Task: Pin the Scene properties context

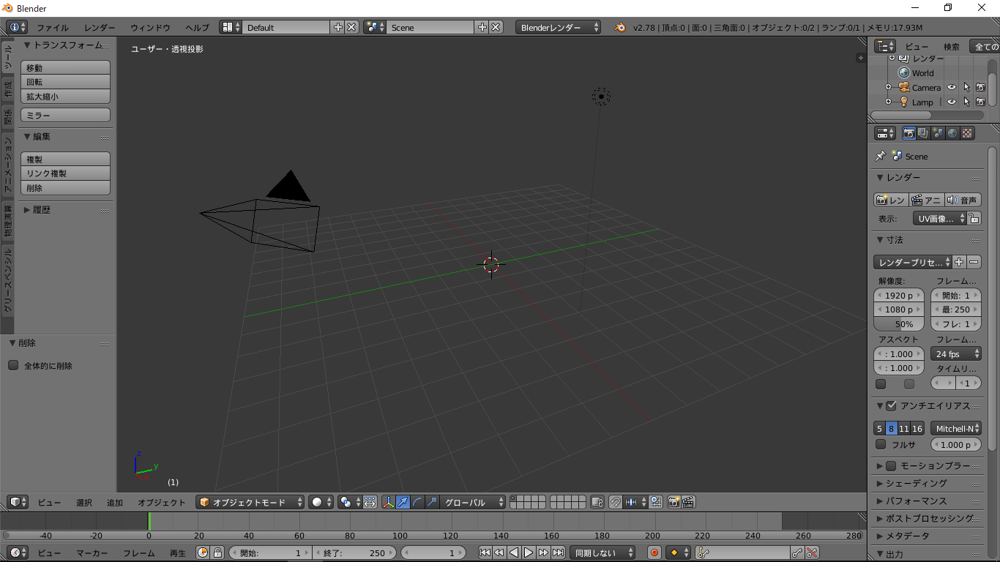Action: coord(881,156)
